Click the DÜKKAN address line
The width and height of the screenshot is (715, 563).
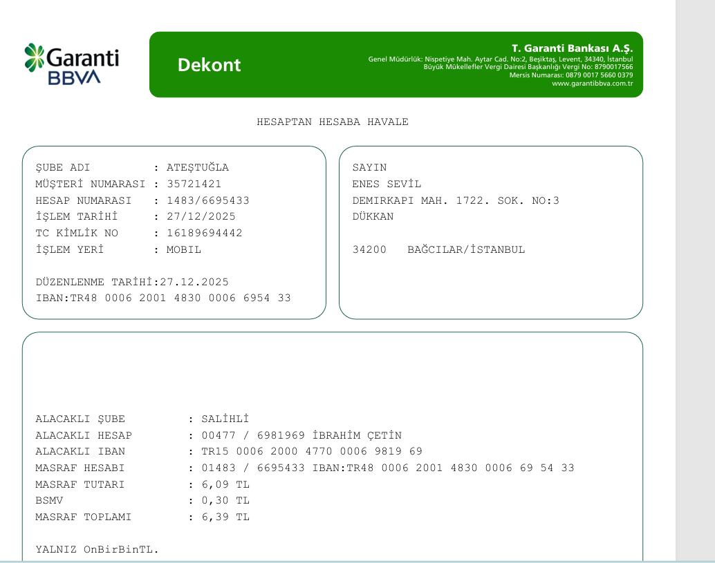click(373, 216)
